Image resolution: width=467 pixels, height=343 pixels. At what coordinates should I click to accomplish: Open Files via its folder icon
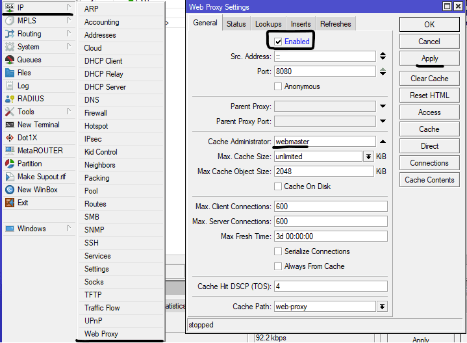point(10,73)
